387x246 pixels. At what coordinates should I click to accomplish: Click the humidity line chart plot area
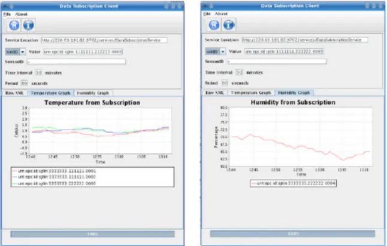point(301,137)
